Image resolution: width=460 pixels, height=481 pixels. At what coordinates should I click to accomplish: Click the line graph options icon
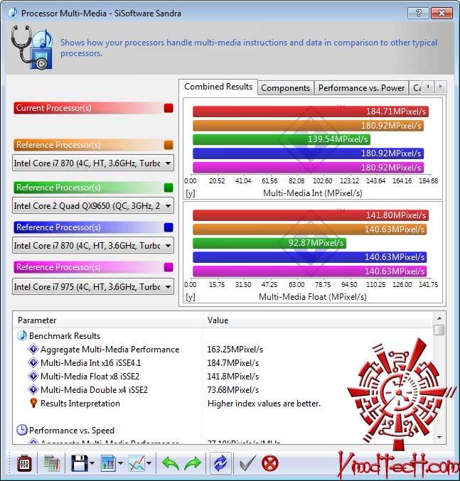click(137, 463)
